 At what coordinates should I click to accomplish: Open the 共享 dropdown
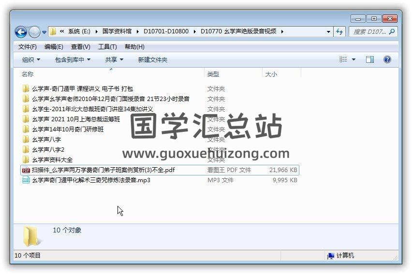click(x=114, y=60)
